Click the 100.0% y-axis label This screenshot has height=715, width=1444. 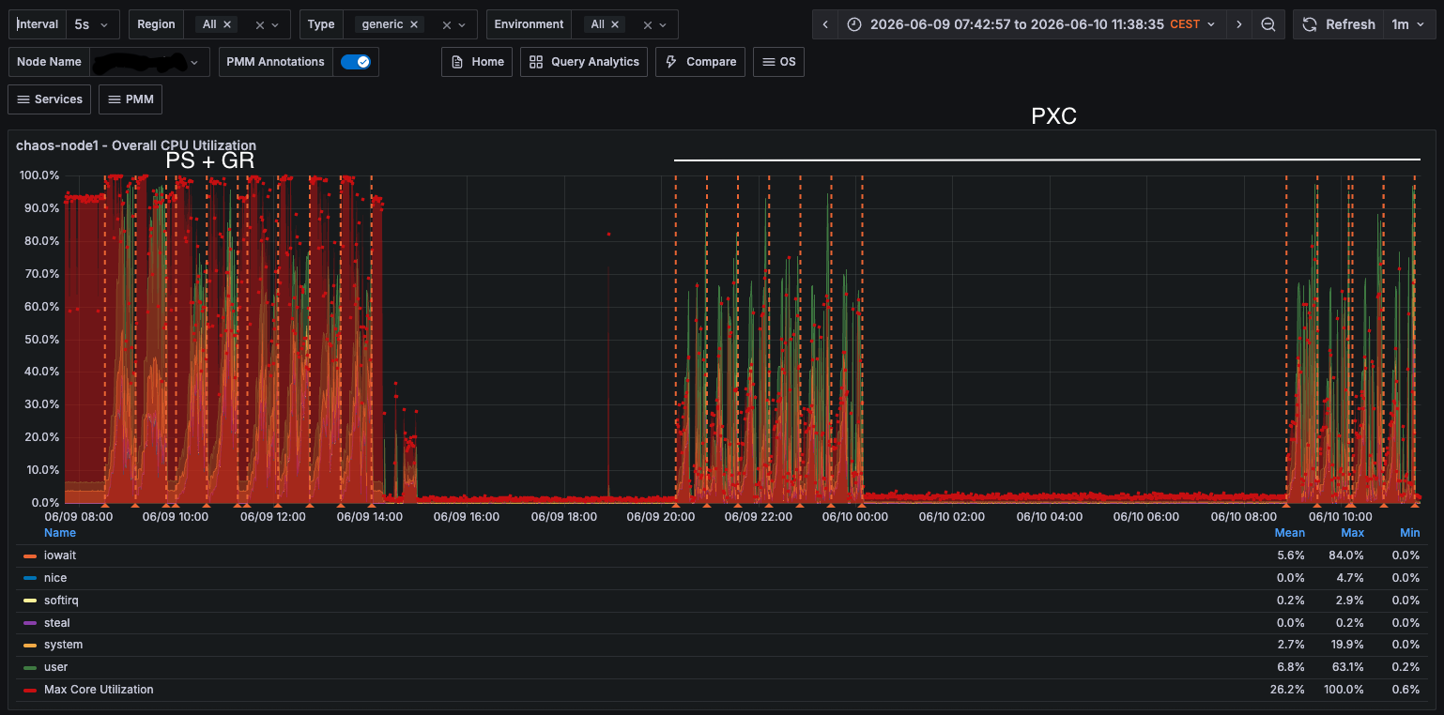click(39, 175)
